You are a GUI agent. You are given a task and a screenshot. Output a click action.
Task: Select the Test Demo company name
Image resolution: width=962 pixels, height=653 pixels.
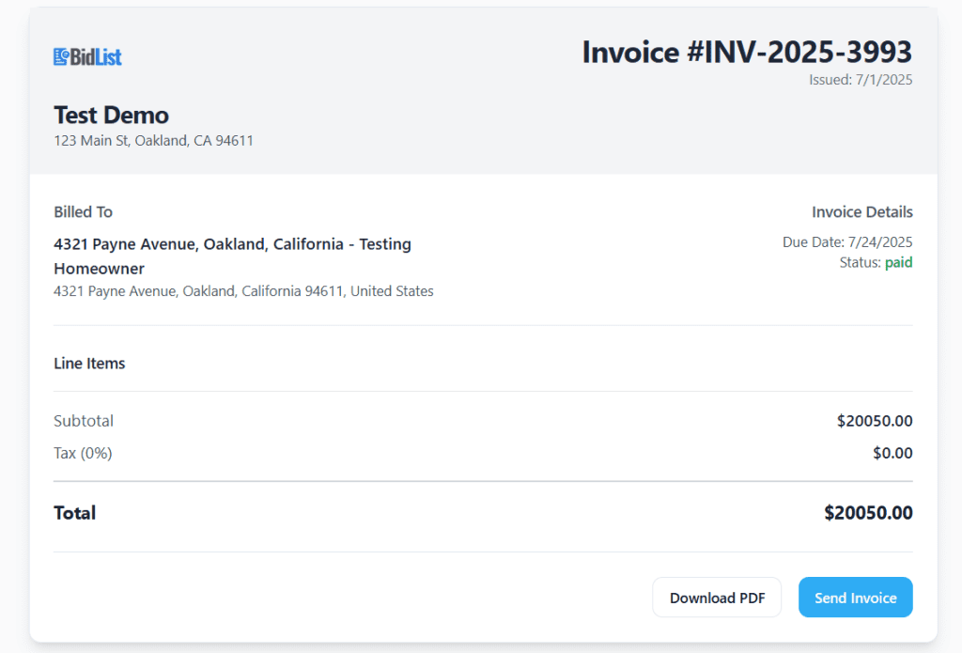pos(110,115)
